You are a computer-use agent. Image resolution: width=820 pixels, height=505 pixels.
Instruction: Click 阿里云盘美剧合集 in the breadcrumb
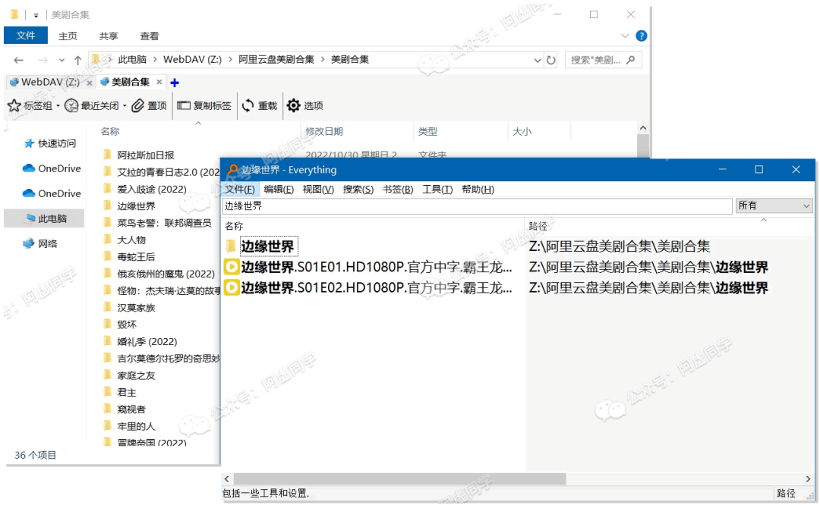point(276,60)
